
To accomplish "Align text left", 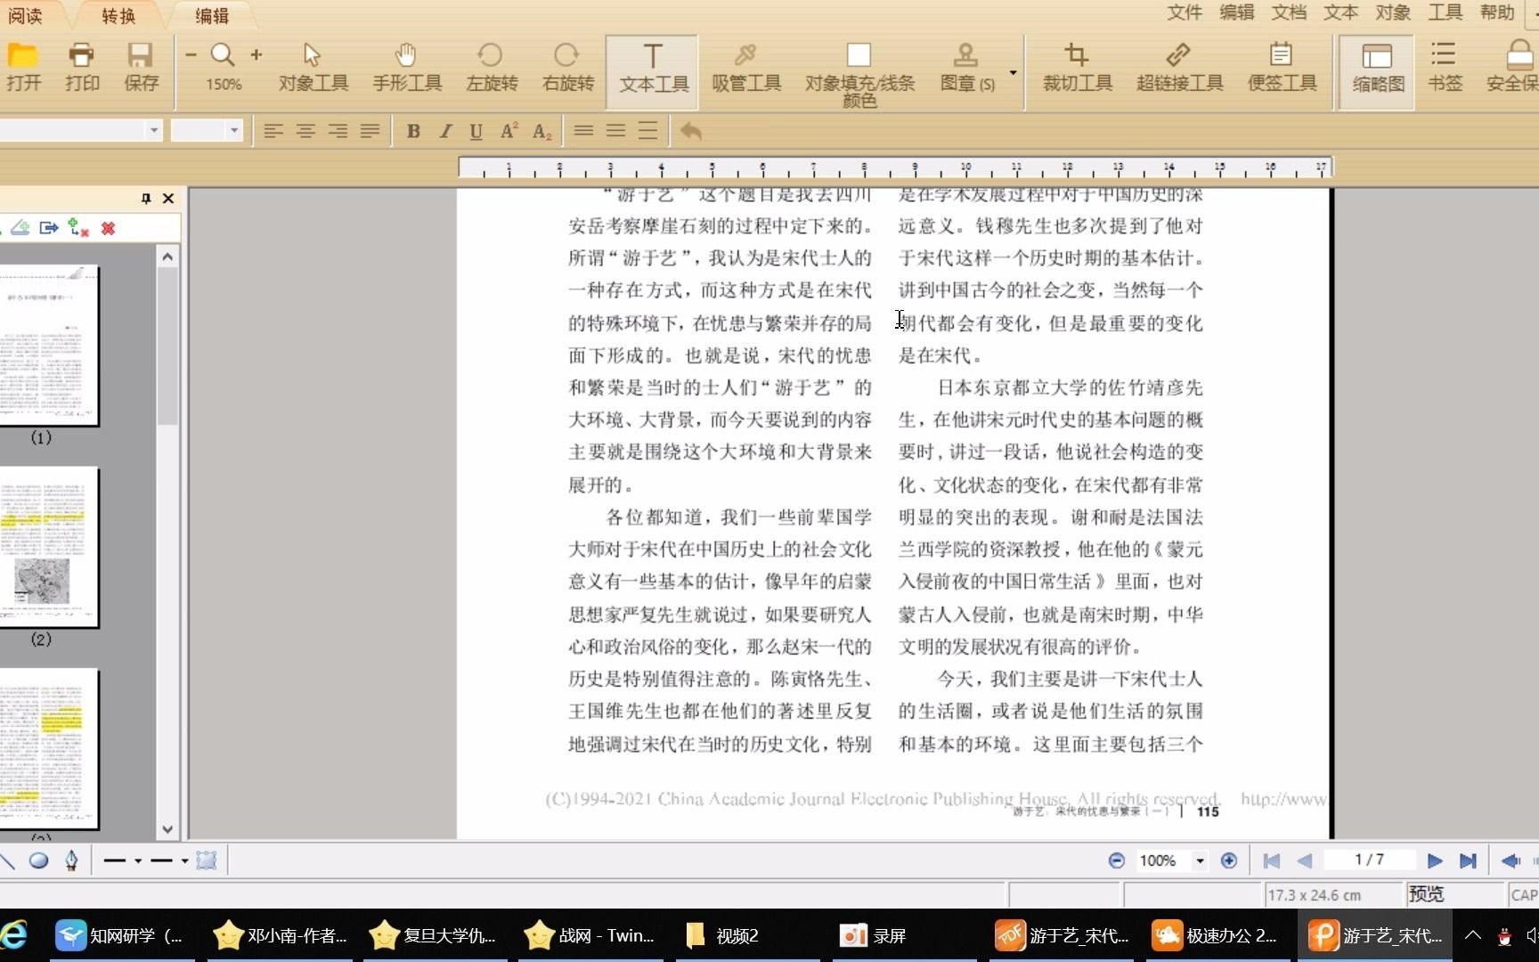I will click(273, 132).
